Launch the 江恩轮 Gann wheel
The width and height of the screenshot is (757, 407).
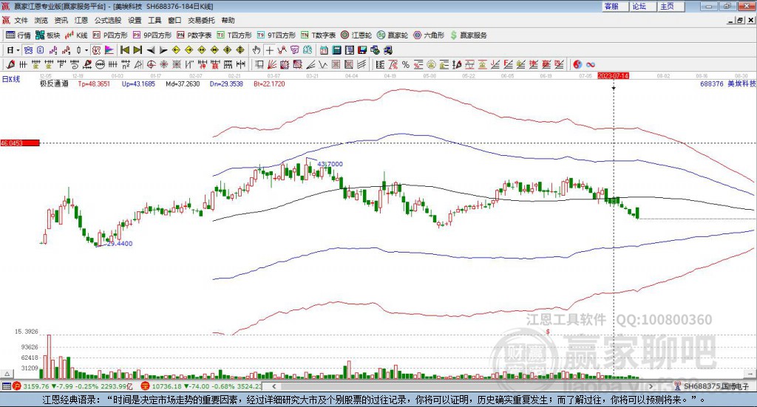tap(356, 35)
